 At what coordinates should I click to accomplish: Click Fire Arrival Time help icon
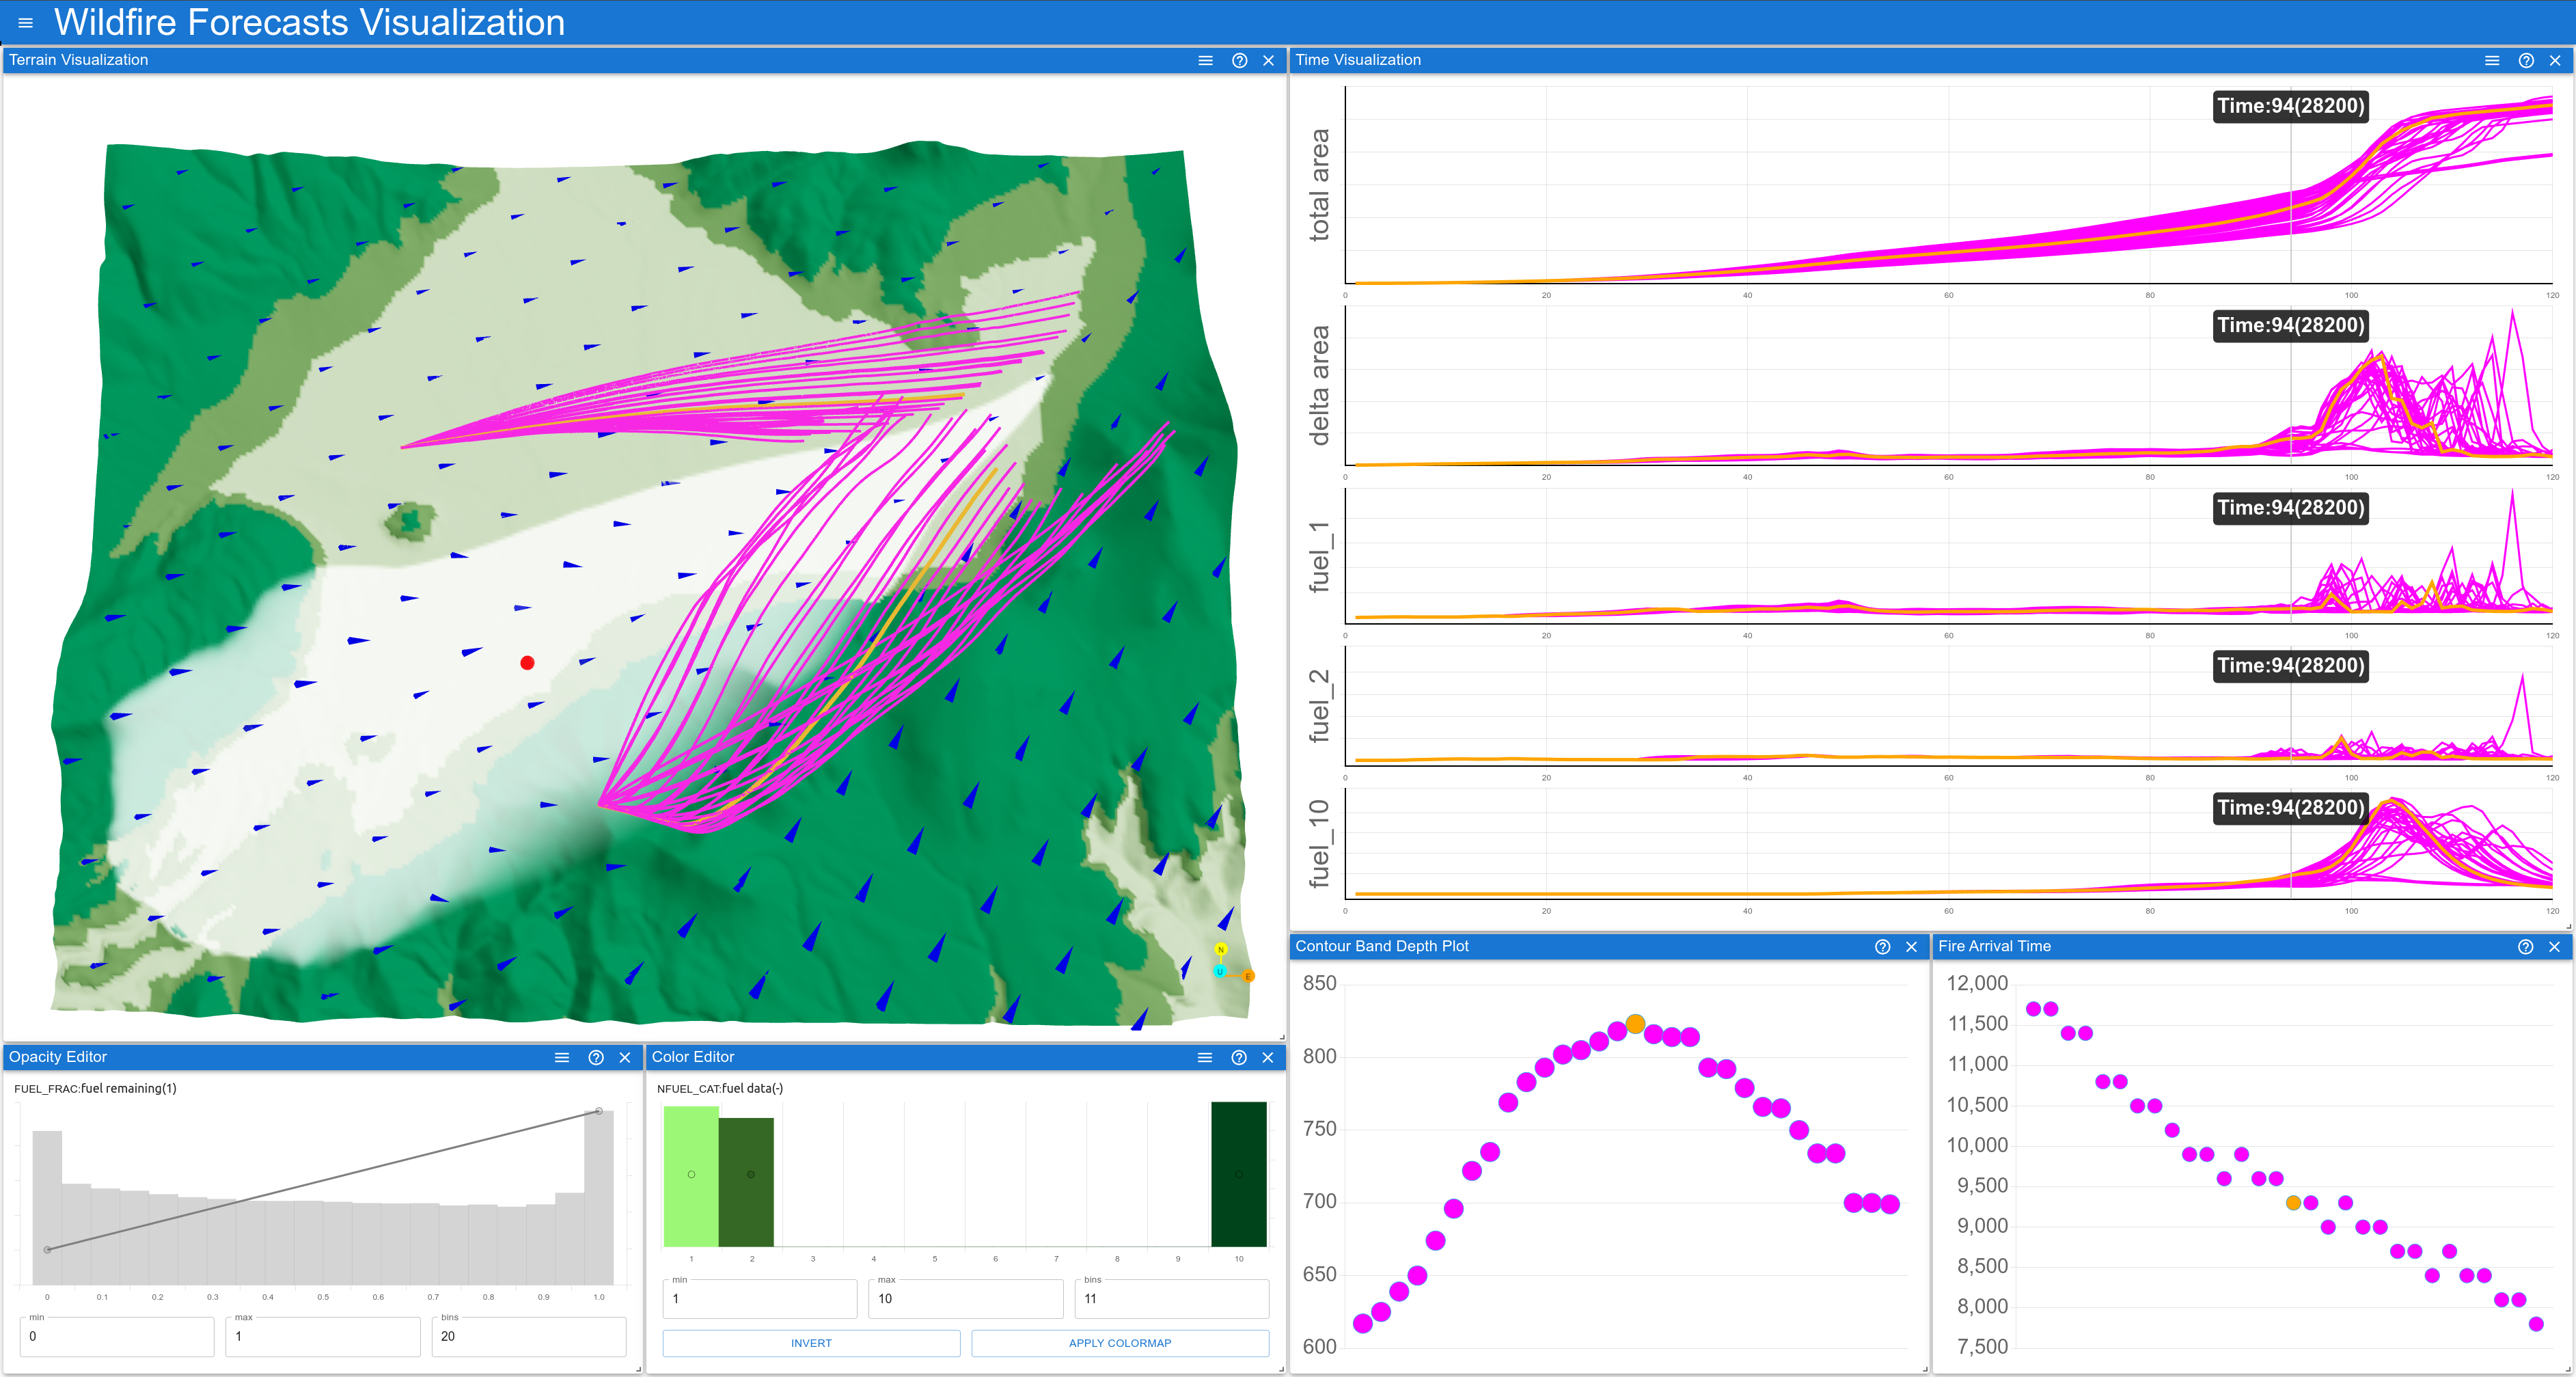[2525, 946]
